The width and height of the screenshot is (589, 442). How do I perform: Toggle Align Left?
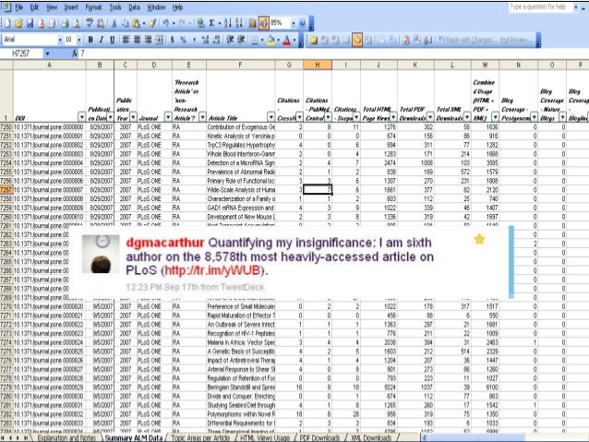[x=126, y=40]
